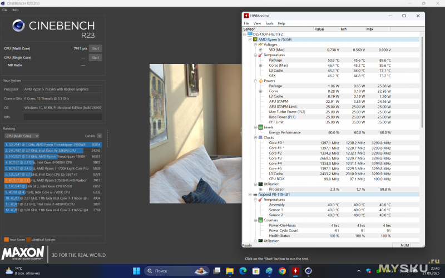The height and width of the screenshot is (278, 445).
Task: Click the Levels green icon
Action: coord(260,127)
